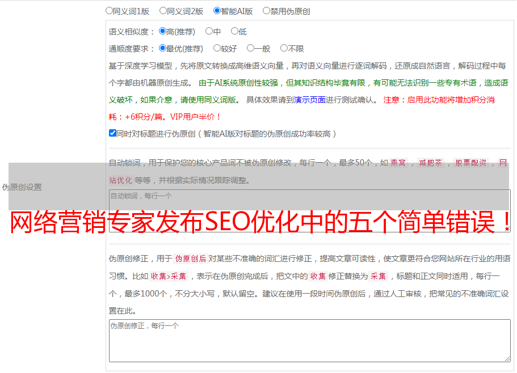517x373 pixels.
Task: Choose 一般 for 通顺度要求
Action: (x=250, y=49)
